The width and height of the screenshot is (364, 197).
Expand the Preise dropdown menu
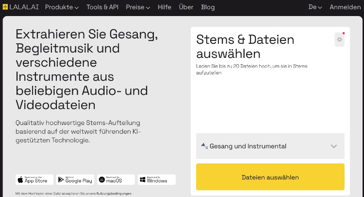pos(138,7)
